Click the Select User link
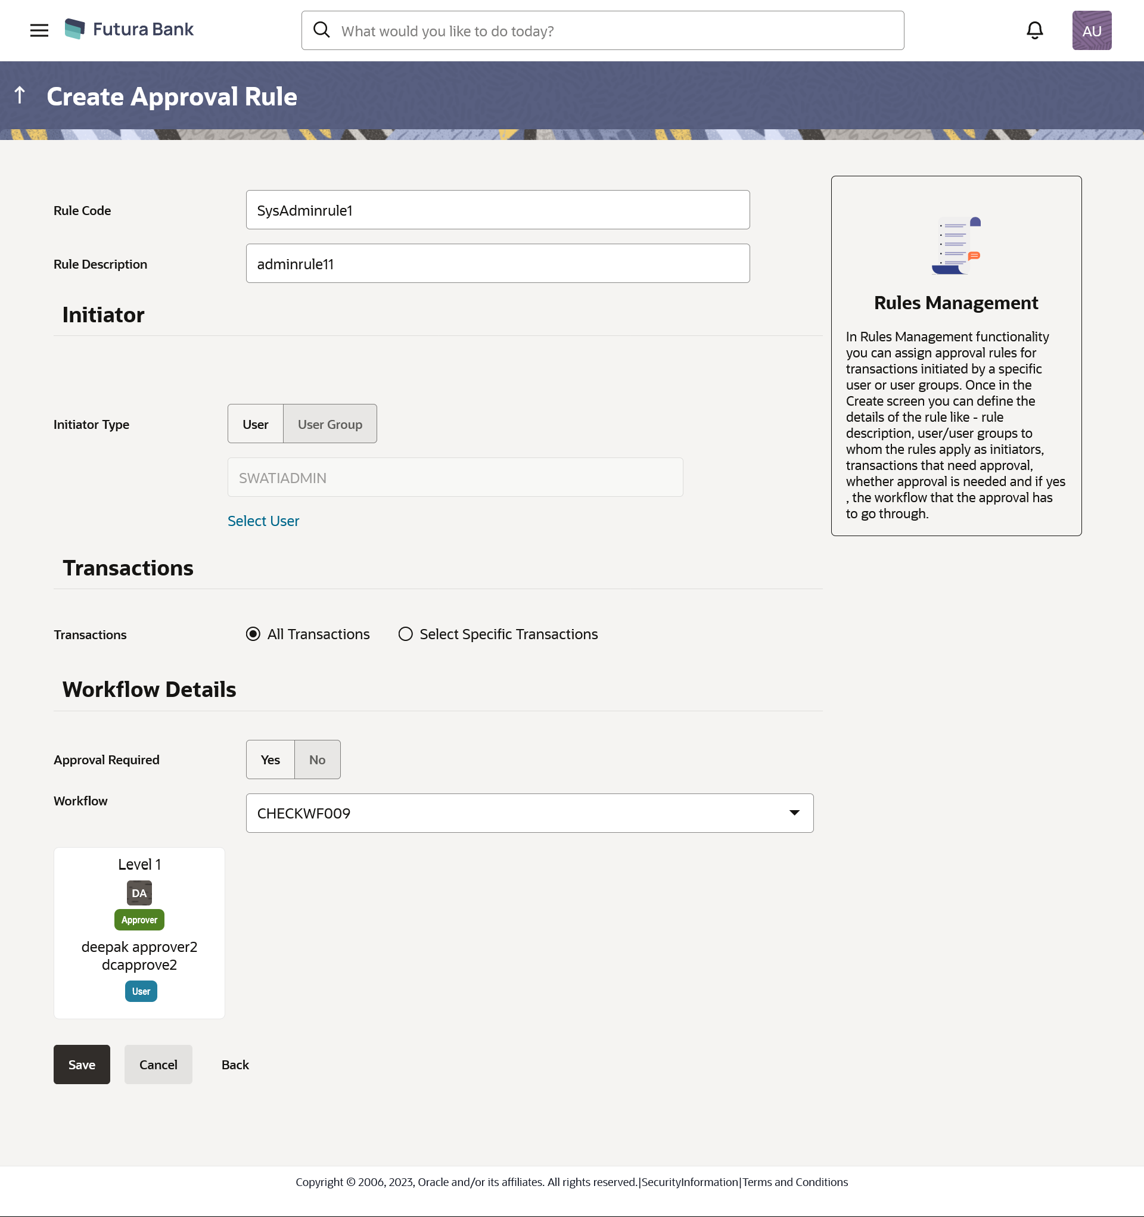The width and height of the screenshot is (1144, 1217). pyautogui.click(x=263, y=521)
